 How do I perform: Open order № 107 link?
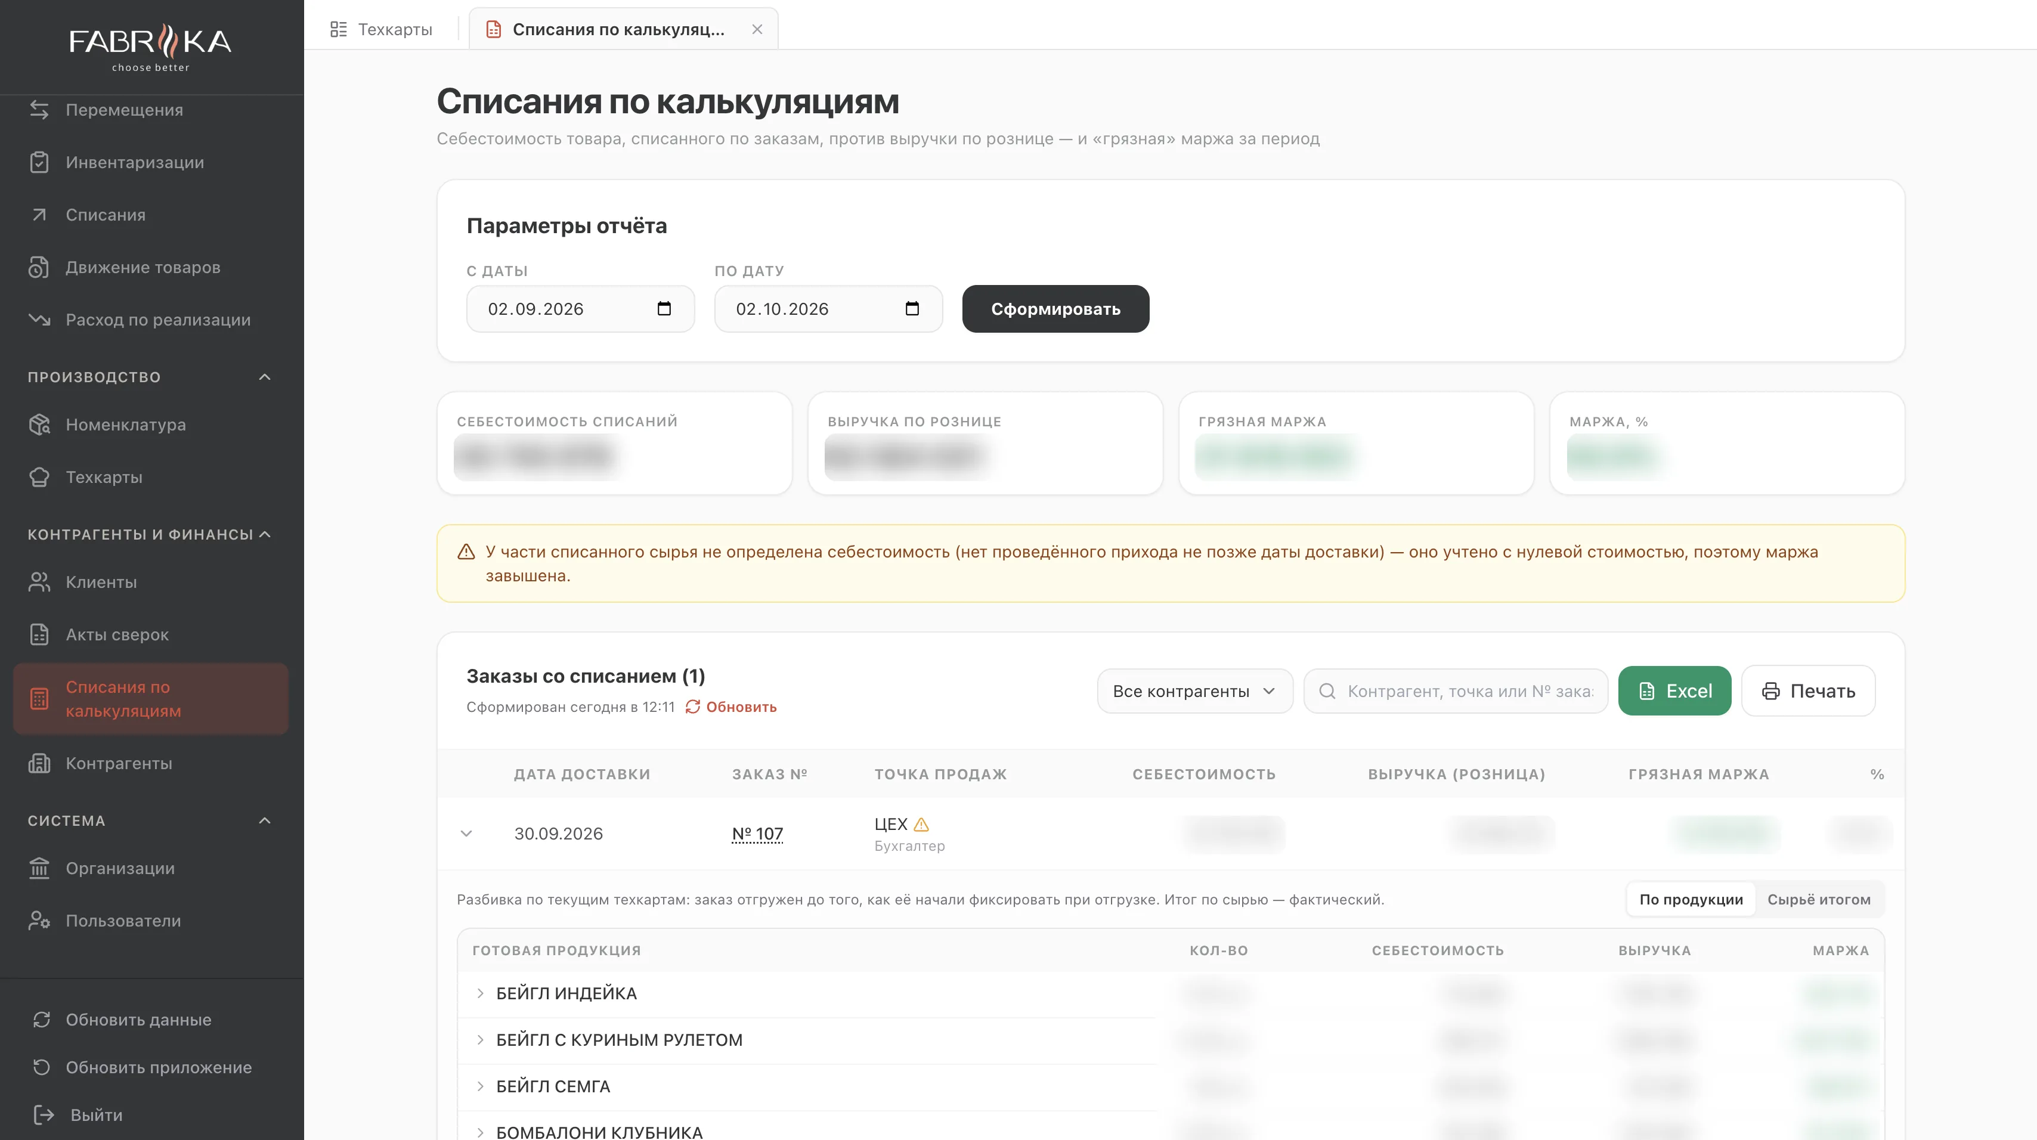point(757,834)
